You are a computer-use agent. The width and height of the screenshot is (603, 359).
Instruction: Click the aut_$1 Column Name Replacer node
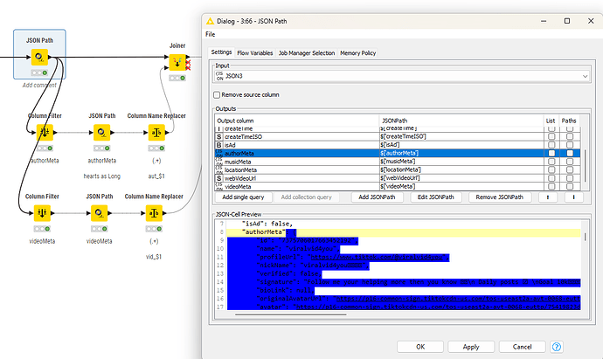(x=155, y=132)
